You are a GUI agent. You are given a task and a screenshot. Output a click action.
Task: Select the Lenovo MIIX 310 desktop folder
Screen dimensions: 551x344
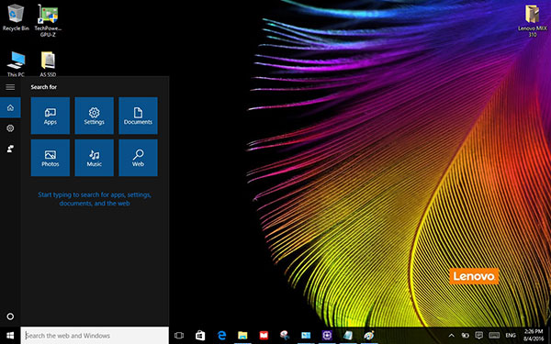[x=532, y=20]
